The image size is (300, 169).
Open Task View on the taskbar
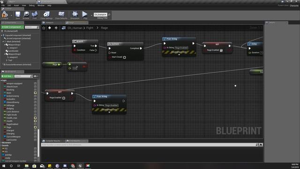tap(19, 166)
